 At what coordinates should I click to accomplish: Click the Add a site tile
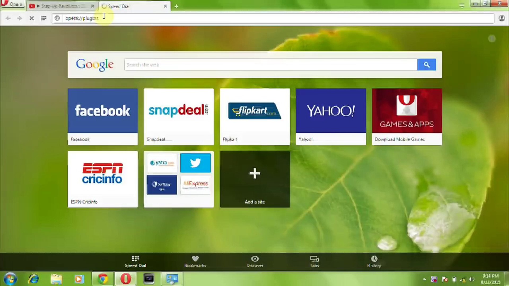pyautogui.click(x=254, y=179)
